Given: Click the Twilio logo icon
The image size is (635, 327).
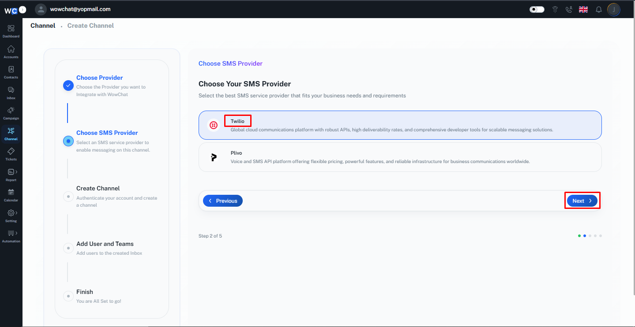Looking at the screenshot, I should [214, 125].
